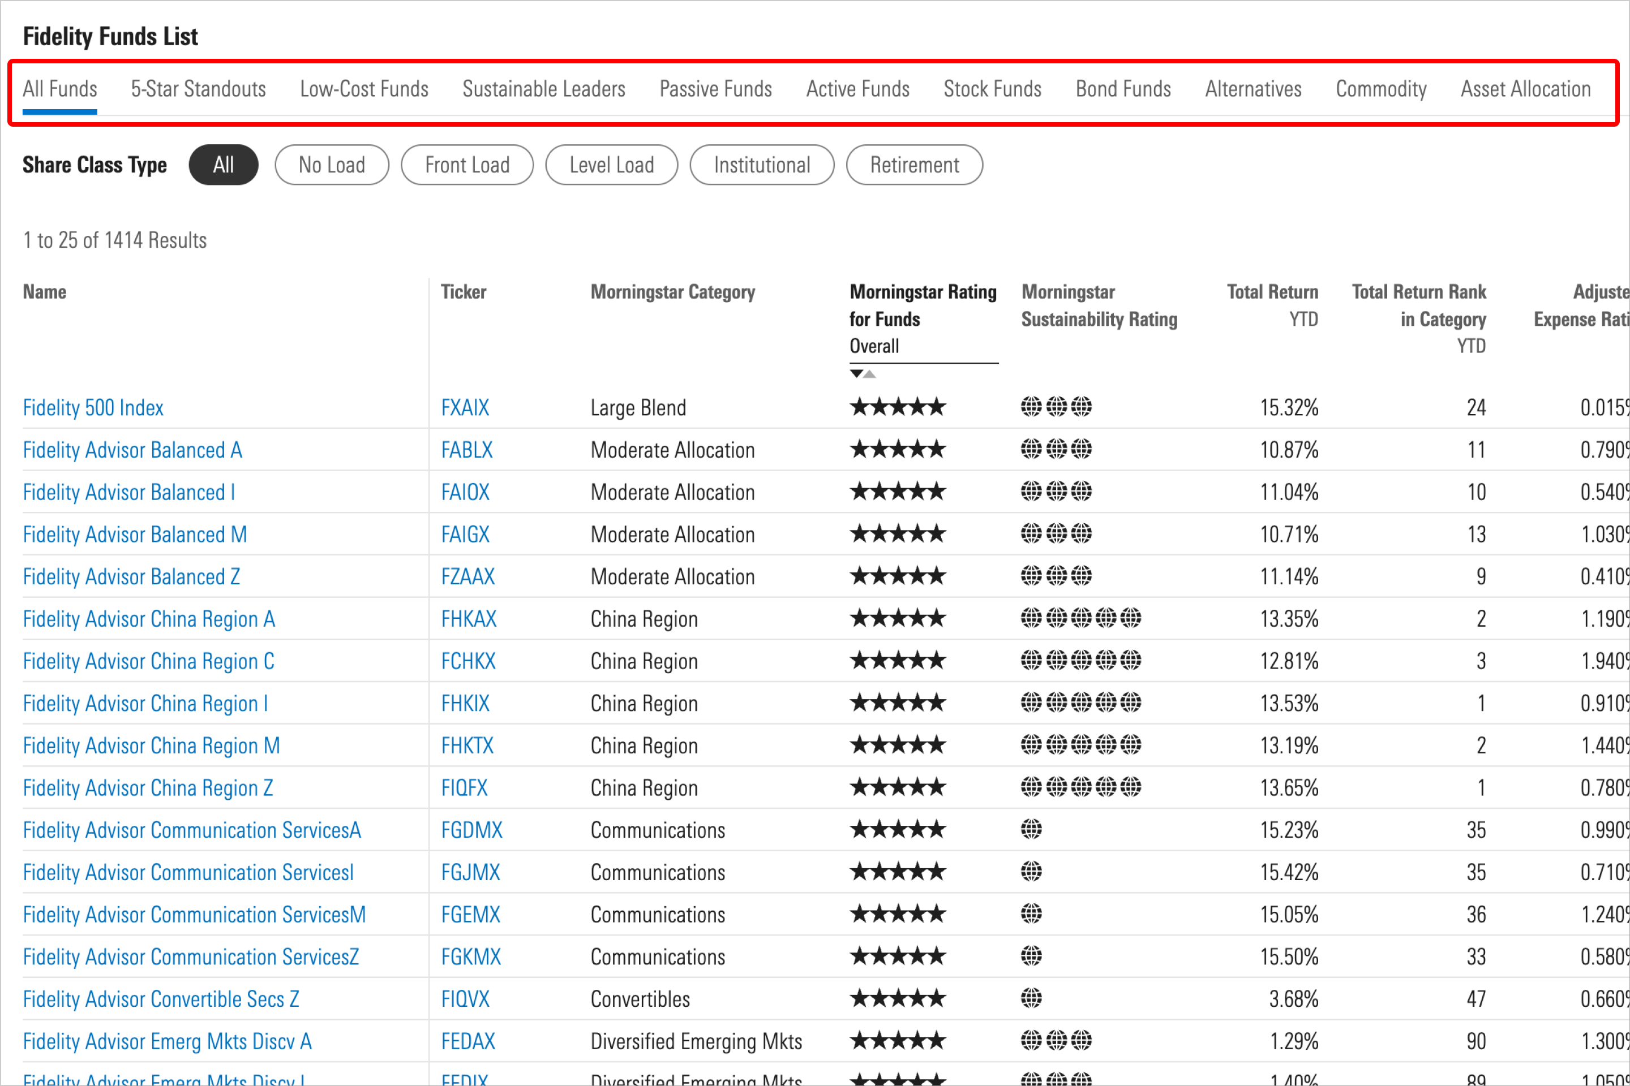Open the FEDAX ticker link

tap(469, 1041)
